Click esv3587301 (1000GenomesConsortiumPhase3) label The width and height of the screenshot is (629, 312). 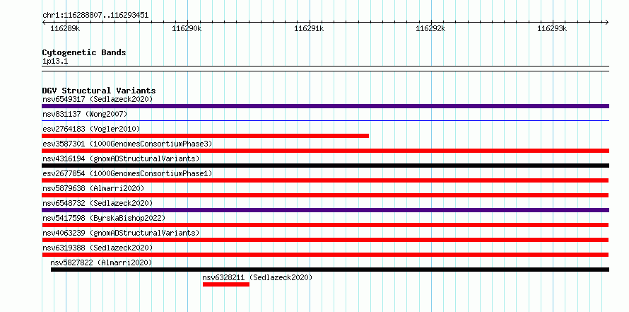127,144
